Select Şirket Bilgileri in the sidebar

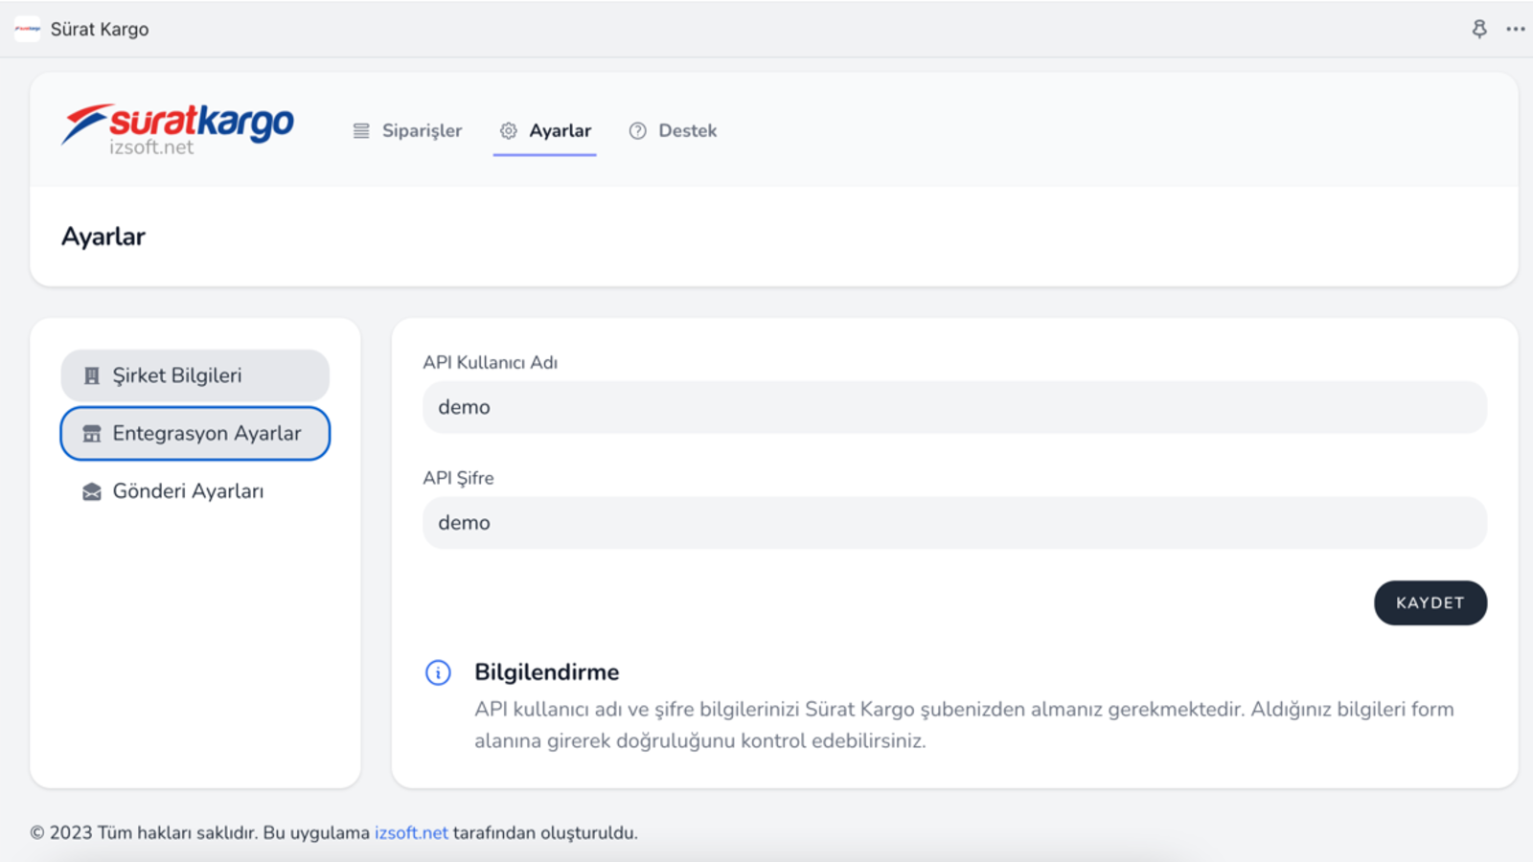[x=195, y=375]
